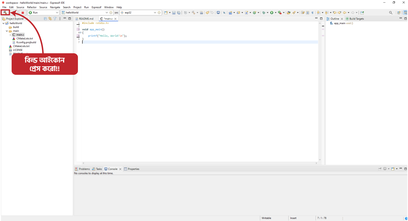This screenshot has height=221, width=408.
Task: Click Link with Editor icon in Project Explorer
Action: (50, 19)
